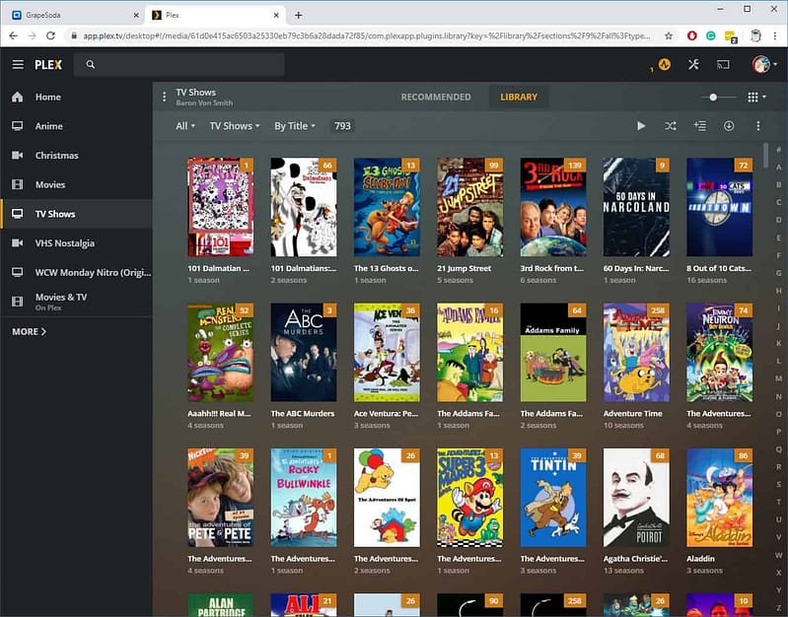
Task: Open The 13 Ghosts of Scooby-Doo poster
Action: (x=387, y=207)
